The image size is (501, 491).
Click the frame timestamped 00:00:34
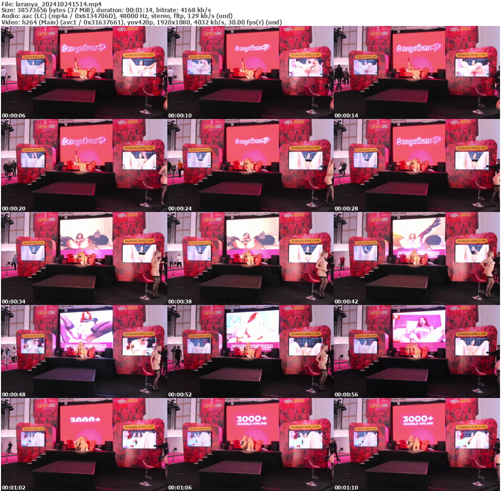[84, 258]
